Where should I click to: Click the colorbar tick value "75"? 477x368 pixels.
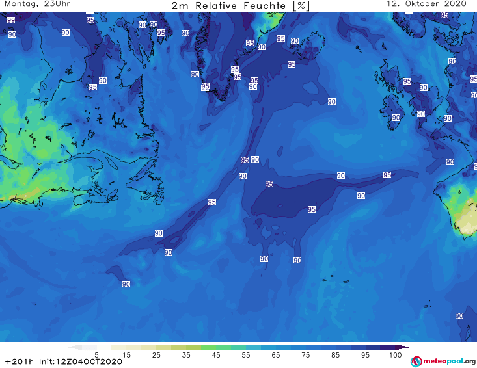click(305, 354)
